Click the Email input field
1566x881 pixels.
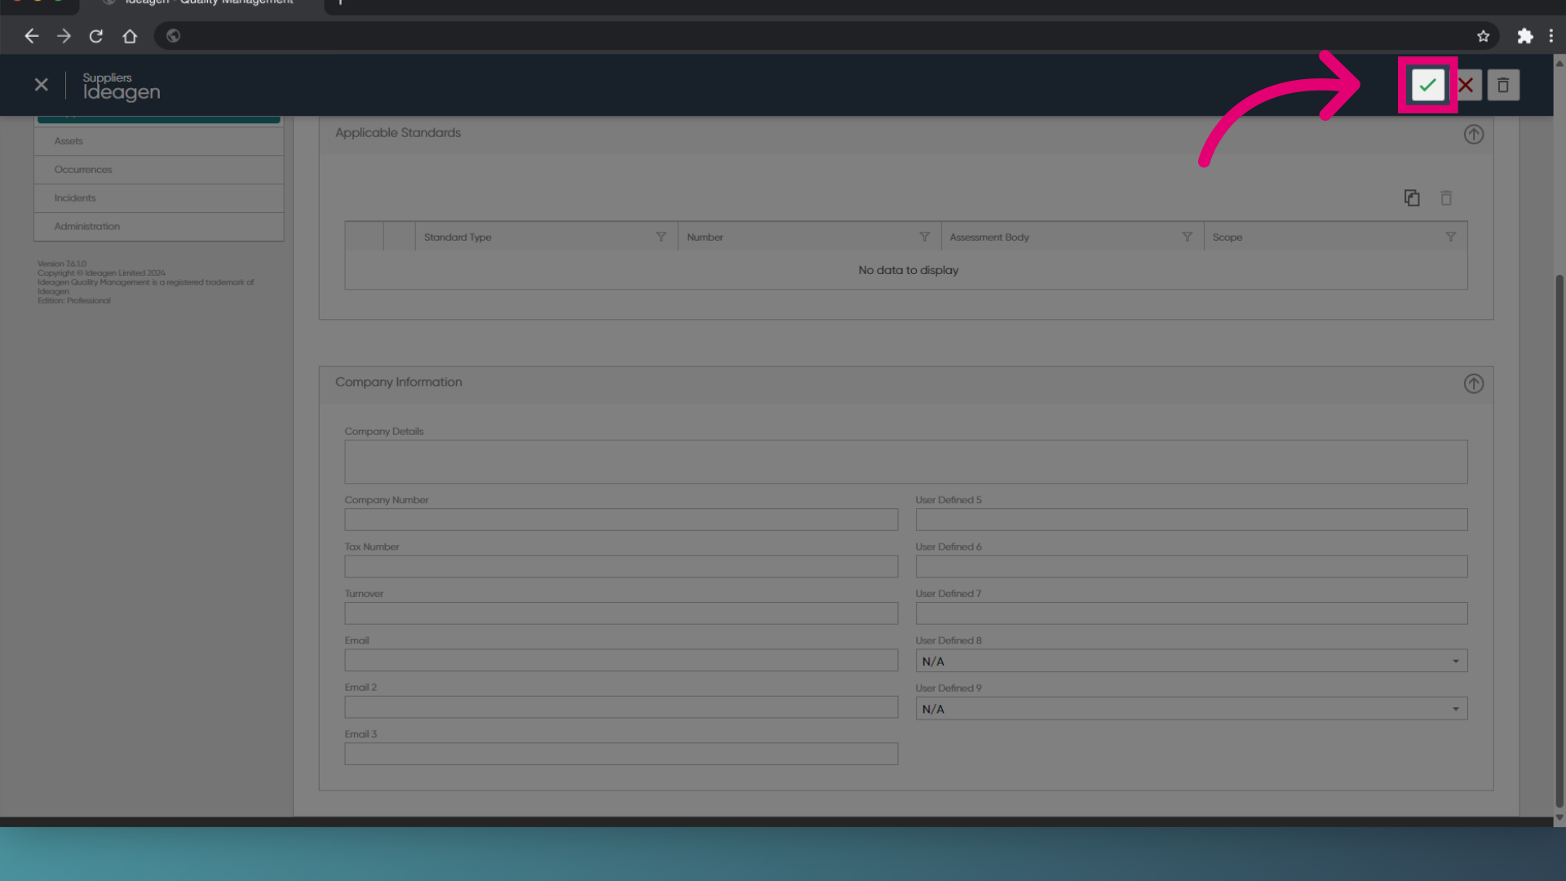point(621,660)
